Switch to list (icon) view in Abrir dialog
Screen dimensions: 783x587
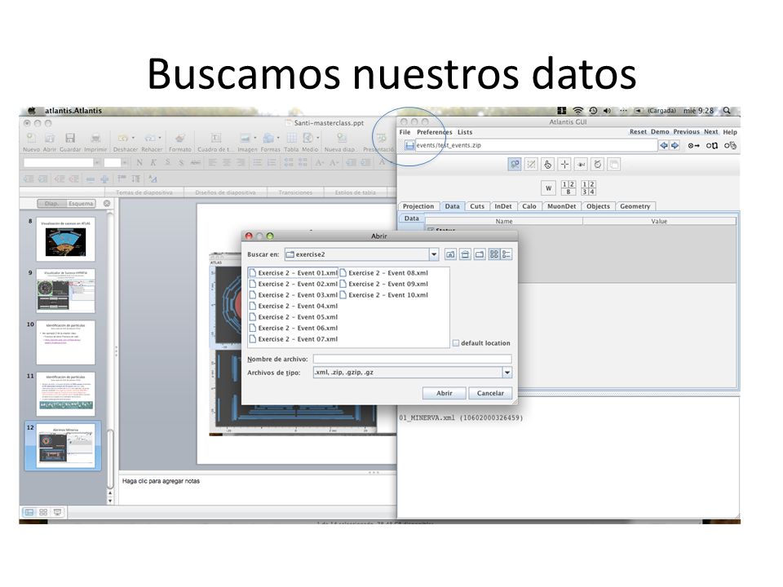coord(494,254)
